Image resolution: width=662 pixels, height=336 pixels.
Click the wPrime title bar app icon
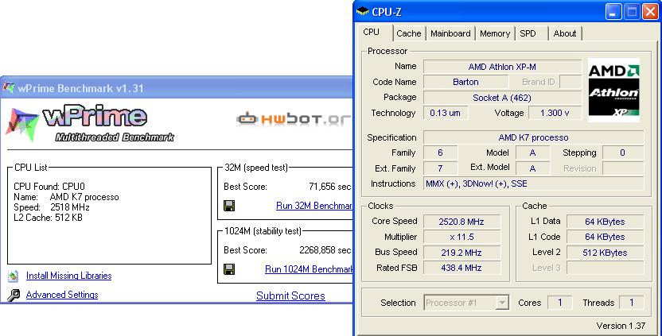point(9,87)
